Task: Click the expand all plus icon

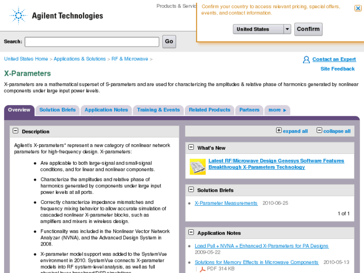Action: tap(279, 130)
